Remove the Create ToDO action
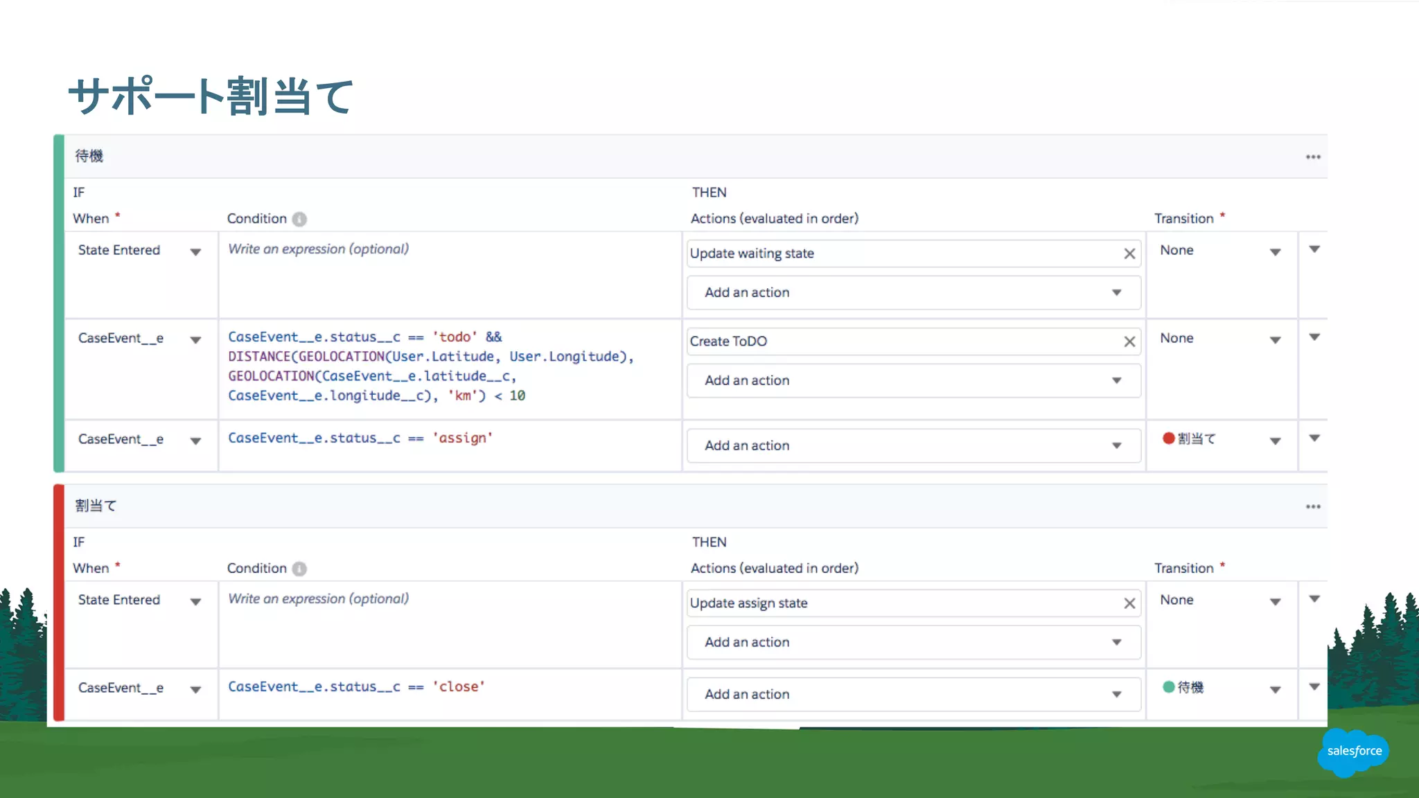Screen dimensions: 1419x798 [x=1129, y=342]
